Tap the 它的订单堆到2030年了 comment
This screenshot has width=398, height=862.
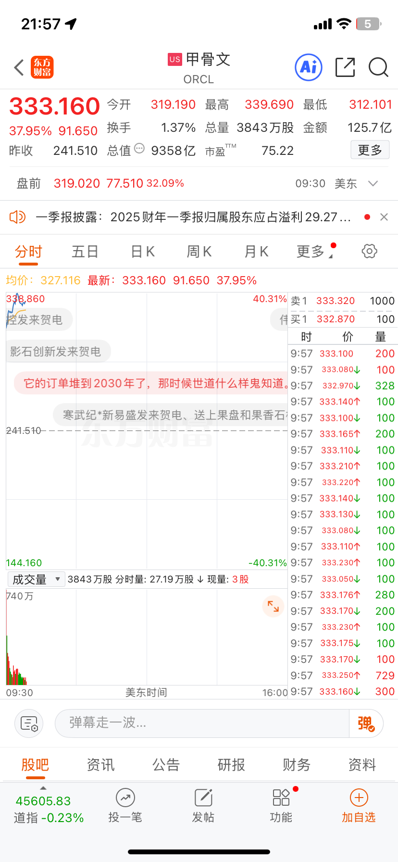coord(151,383)
